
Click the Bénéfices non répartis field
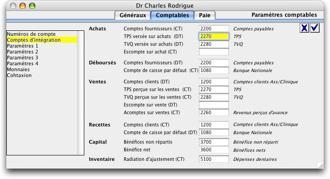point(214,142)
